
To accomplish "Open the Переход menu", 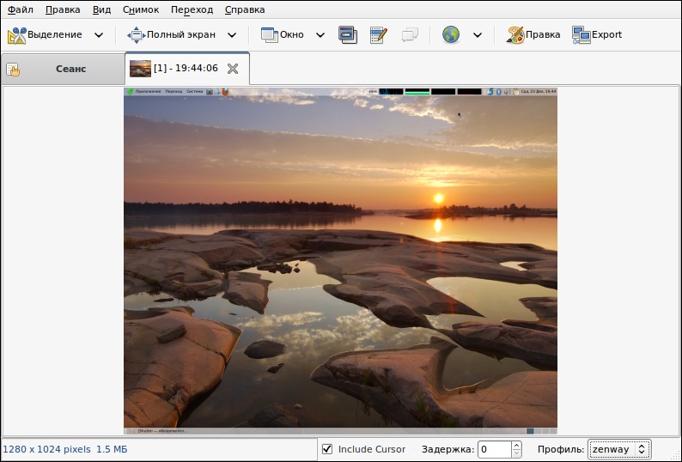I will coord(192,9).
